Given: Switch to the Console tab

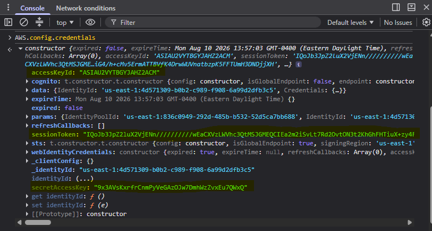Looking at the screenshot, I should [33, 8].
